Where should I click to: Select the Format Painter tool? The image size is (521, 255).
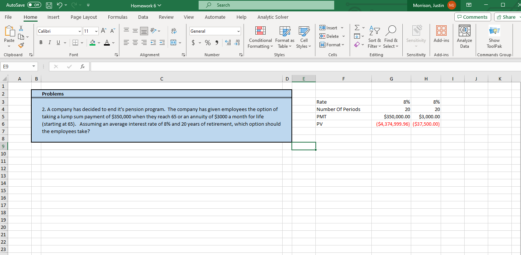point(21,45)
